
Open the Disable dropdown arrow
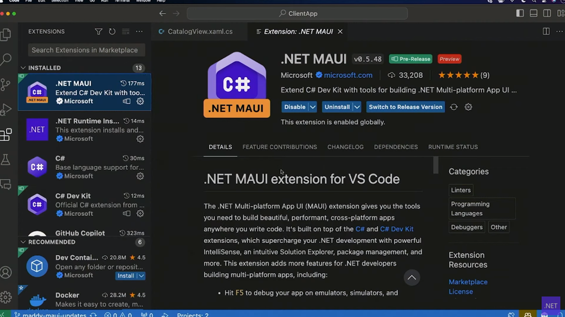pos(313,107)
